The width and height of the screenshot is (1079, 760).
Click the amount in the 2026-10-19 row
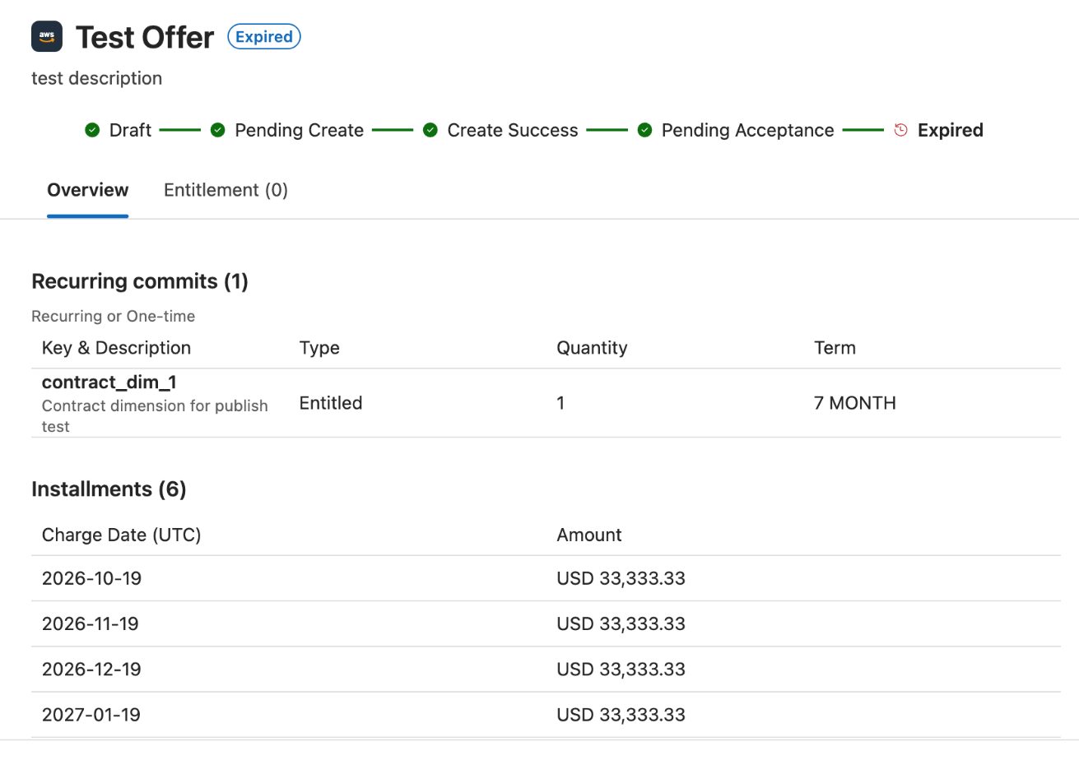coord(621,578)
